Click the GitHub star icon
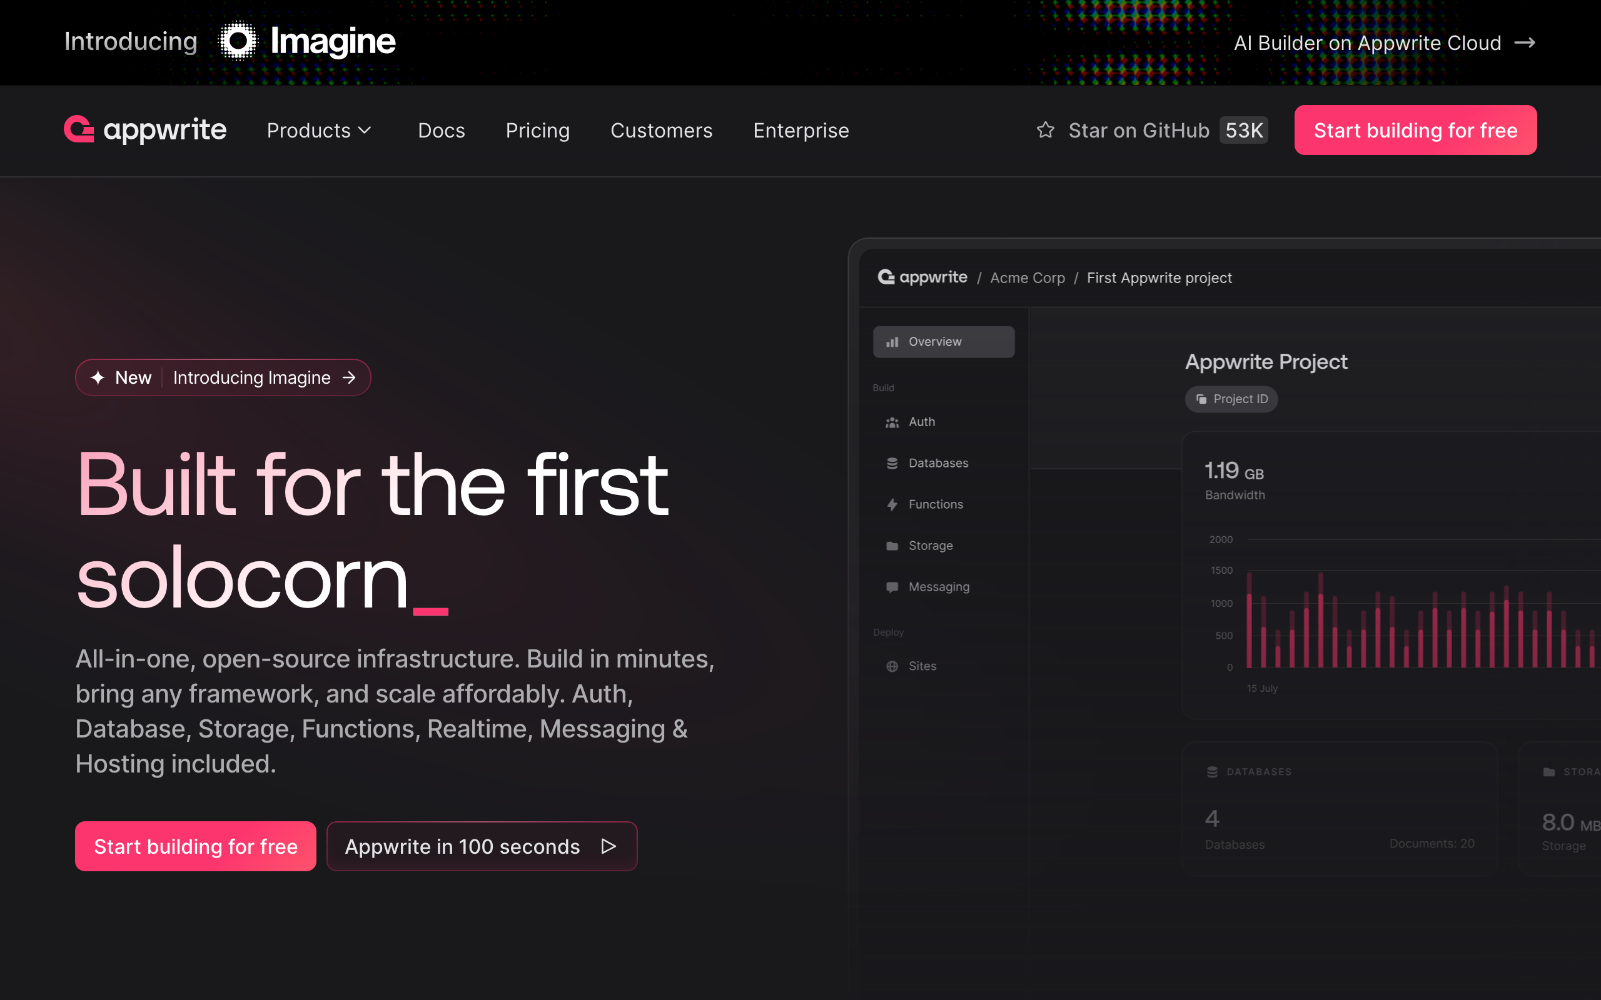Viewport: 1601px width, 1000px height. click(x=1045, y=129)
